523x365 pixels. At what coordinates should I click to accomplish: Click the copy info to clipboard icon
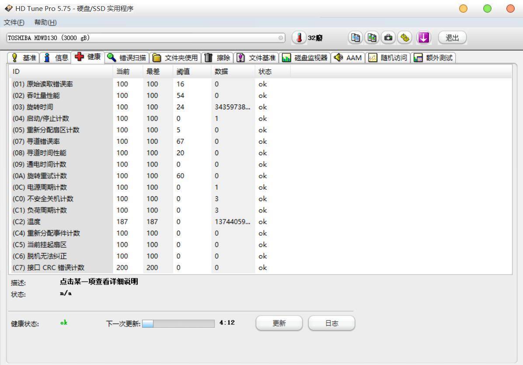click(x=356, y=38)
